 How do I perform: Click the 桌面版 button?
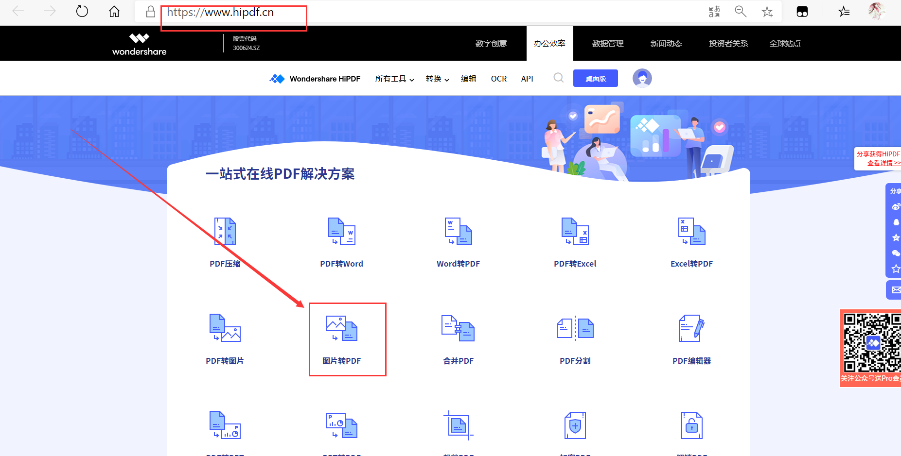click(x=595, y=78)
